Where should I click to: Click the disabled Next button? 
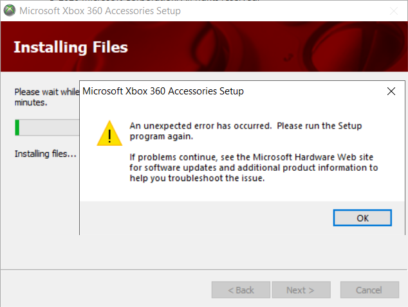(301, 290)
